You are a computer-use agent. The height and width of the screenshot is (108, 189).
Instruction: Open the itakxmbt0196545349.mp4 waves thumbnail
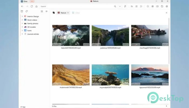click(x=71, y=35)
